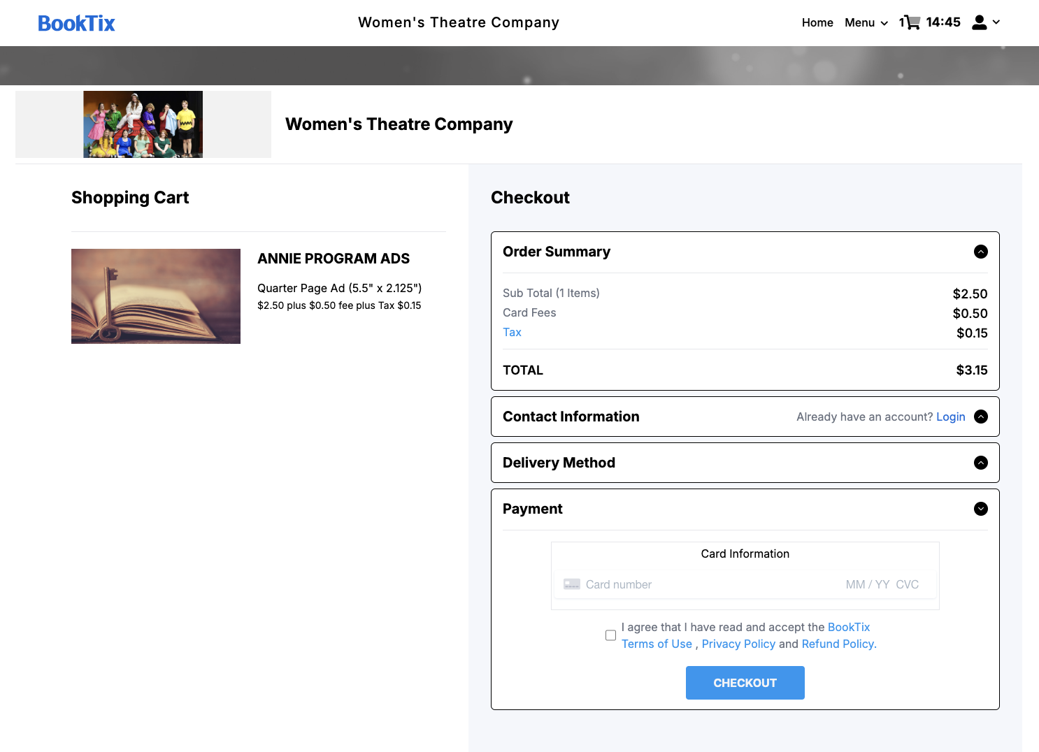Open the user account icon
The width and height of the screenshot is (1039, 752).
[980, 22]
